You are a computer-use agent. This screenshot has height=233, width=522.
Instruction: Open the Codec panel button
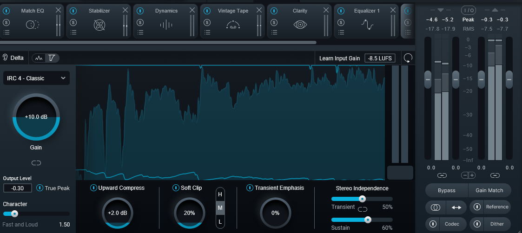[x=452, y=224]
